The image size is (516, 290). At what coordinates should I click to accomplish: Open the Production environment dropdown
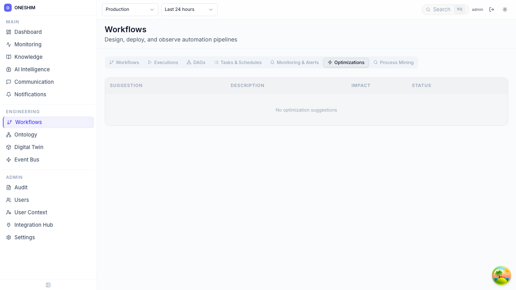click(130, 9)
